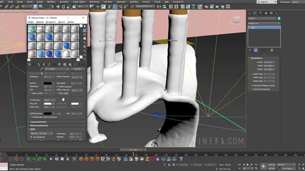Click the Link objects chain icon
The image size is (305, 171).
[6, 7]
